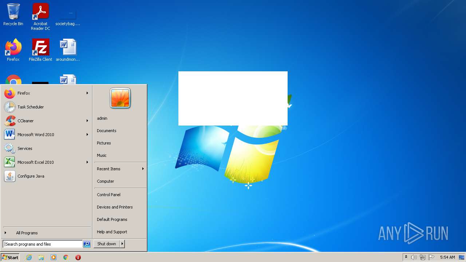466x262 pixels.
Task: Click the red Opera-style taskbar icon
Action: point(78,257)
